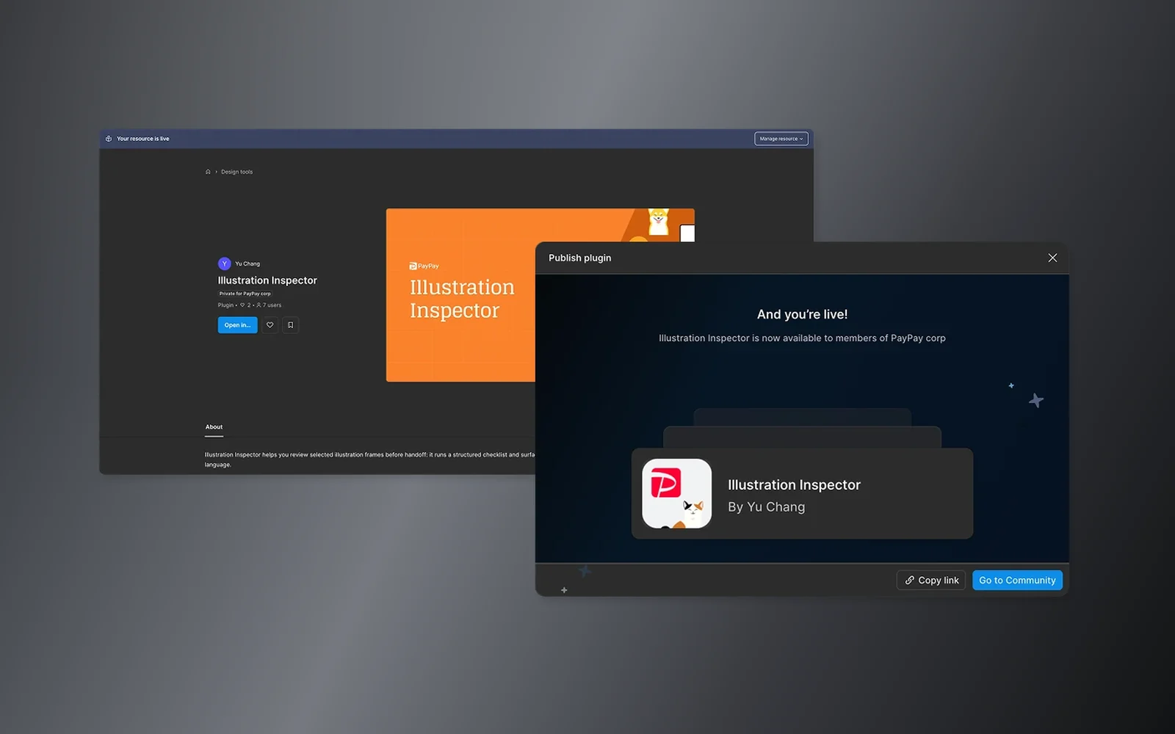1175x734 pixels.
Task: Expand the Manage resource dropdown
Action: pyautogui.click(x=781, y=139)
